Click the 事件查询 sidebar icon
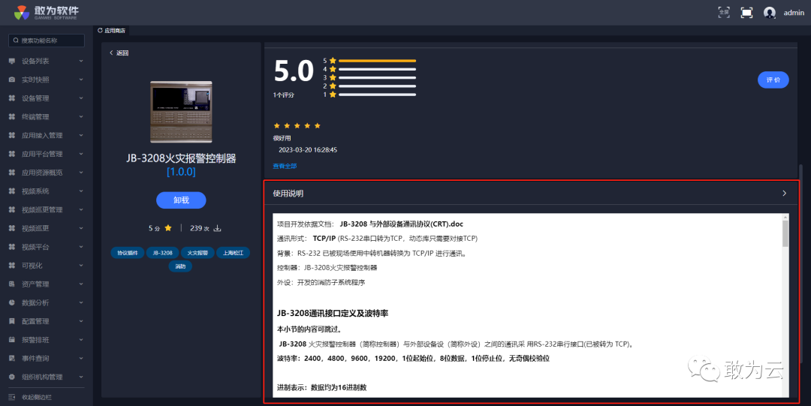This screenshot has height=406, width=811. [x=12, y=359]
